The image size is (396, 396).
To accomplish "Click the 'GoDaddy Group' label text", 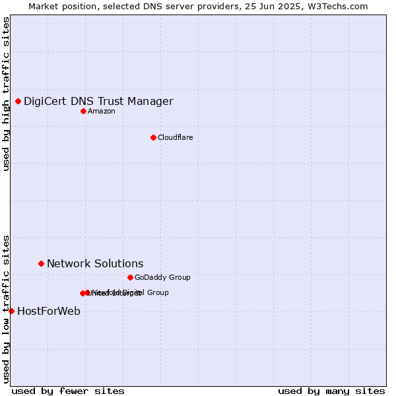I will click(x=162, y=277).
